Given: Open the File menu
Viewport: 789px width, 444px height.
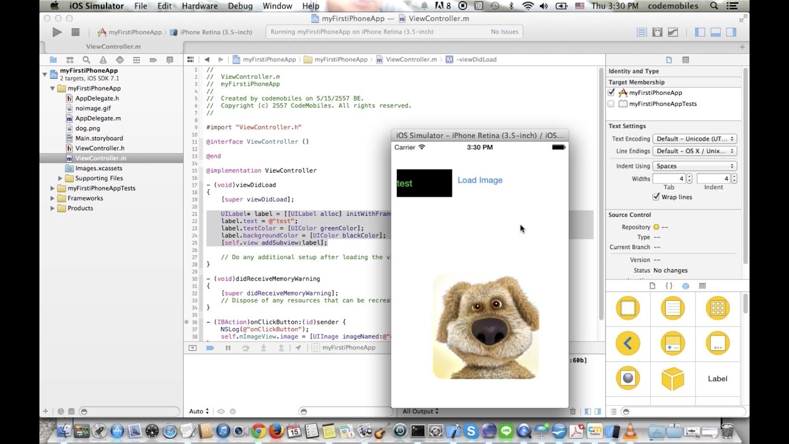Looking at the screenshot, I should pos(141,6).
